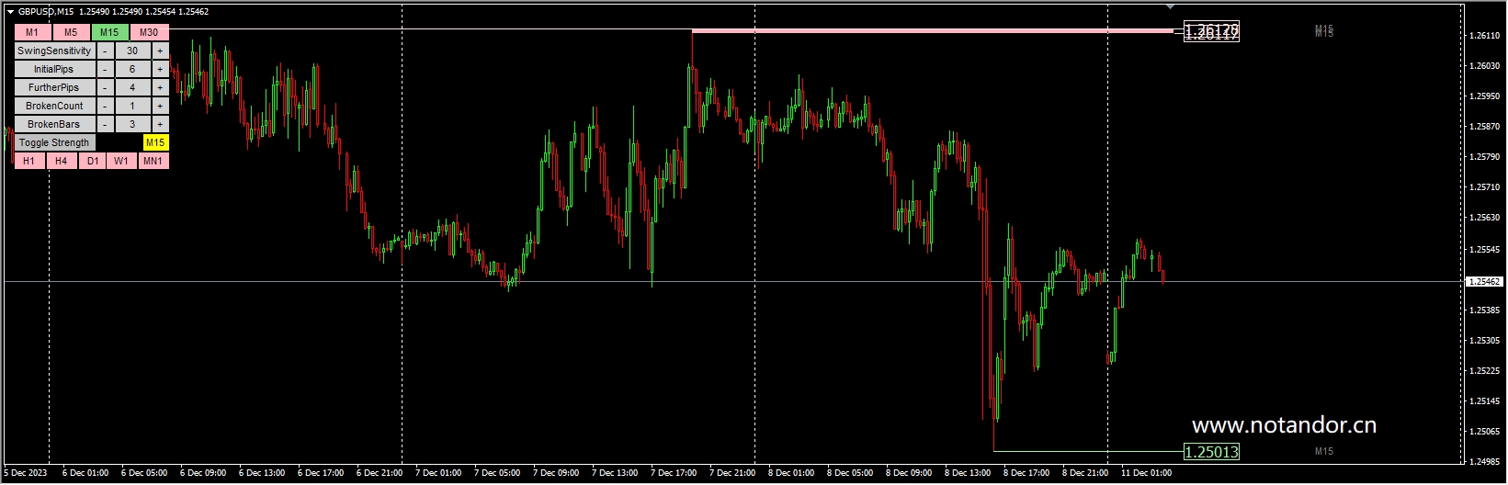
Task: Click the BrokenCount label
Action: click(54, 106)
